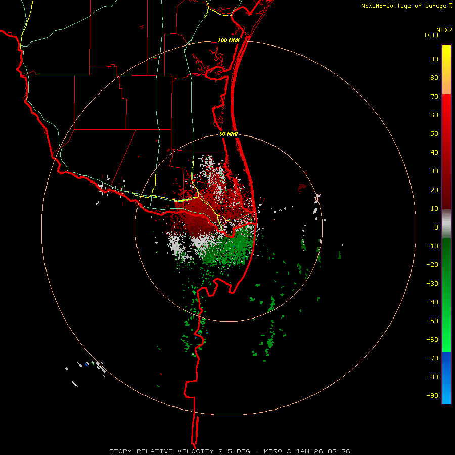This screenshot has width=455, height=455.
Task: Click the positive 20 scale value
Action: tap(434, 190)
